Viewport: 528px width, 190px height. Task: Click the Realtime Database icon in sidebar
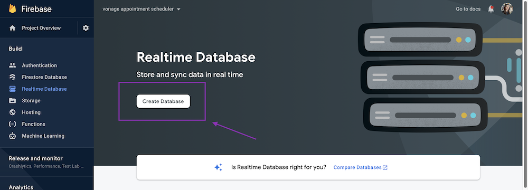click(x=13, y=89)
